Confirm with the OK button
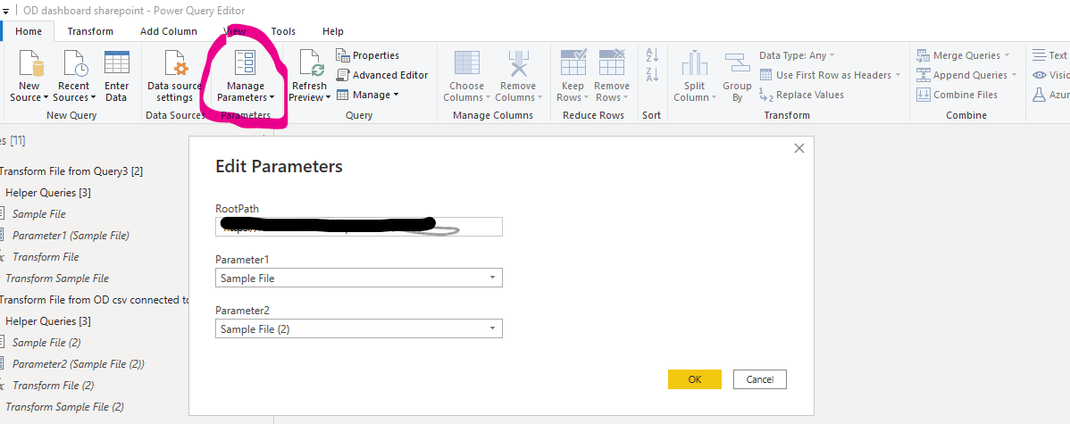This screenshot has height=424, width=1070. pos(695,379)
